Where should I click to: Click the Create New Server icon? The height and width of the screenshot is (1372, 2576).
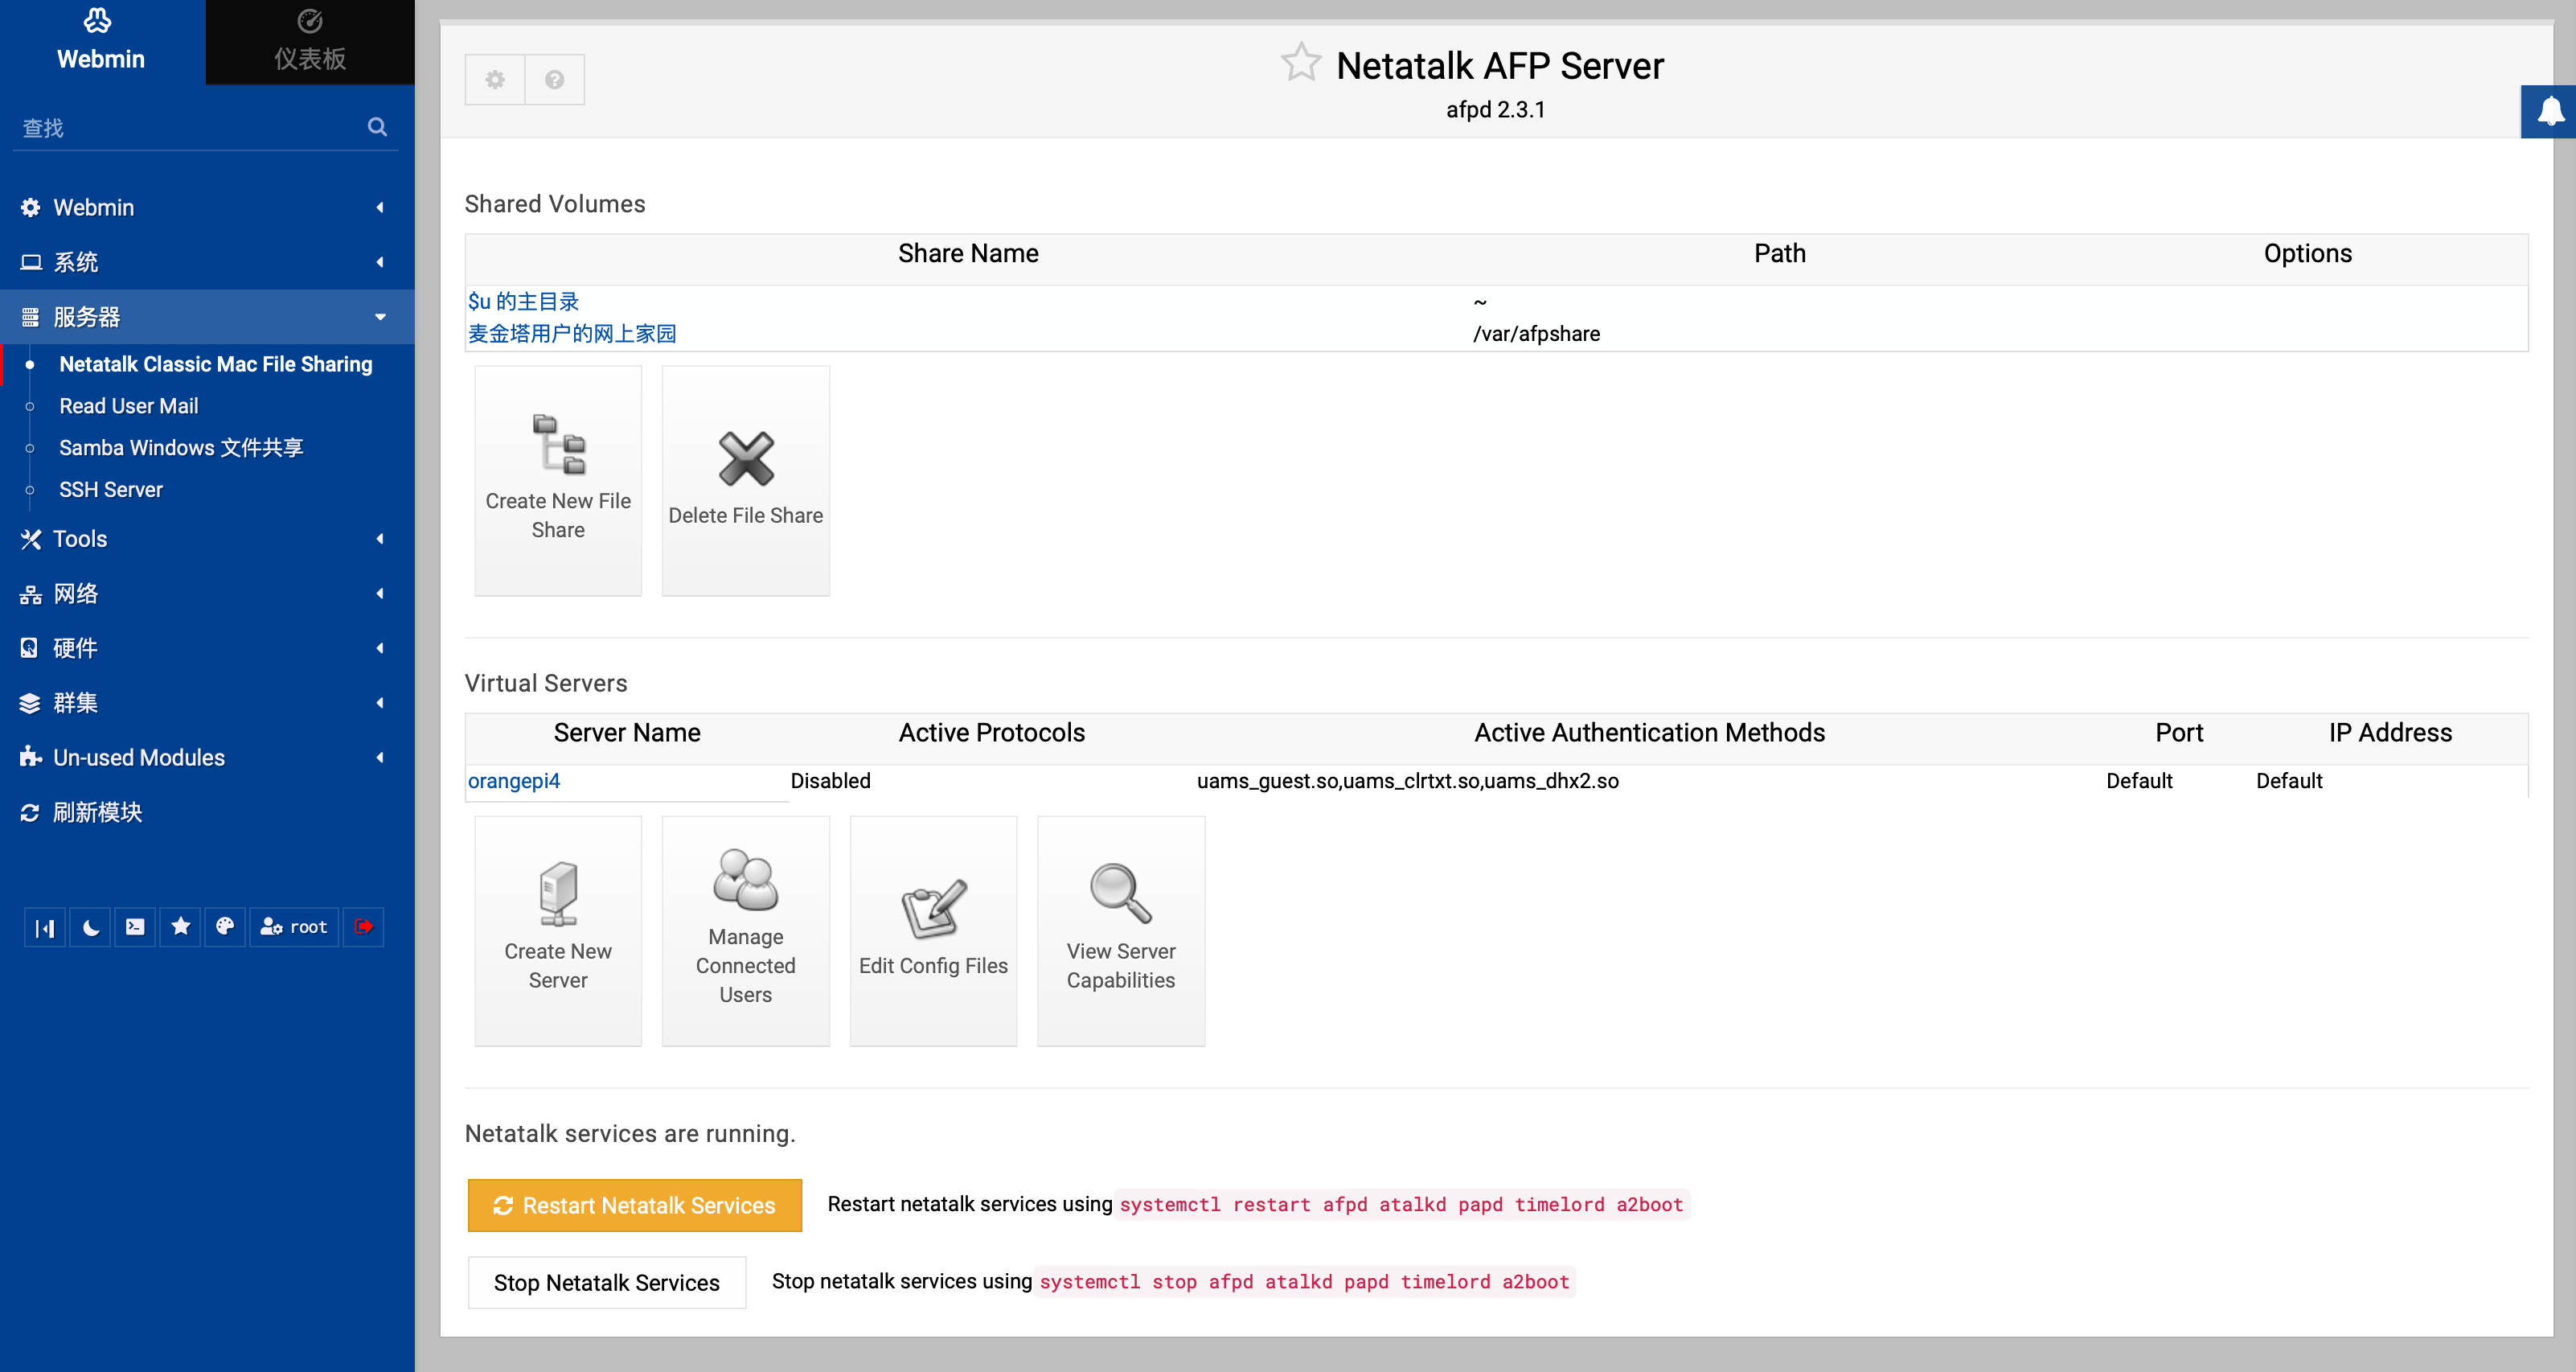click(557, 930)
